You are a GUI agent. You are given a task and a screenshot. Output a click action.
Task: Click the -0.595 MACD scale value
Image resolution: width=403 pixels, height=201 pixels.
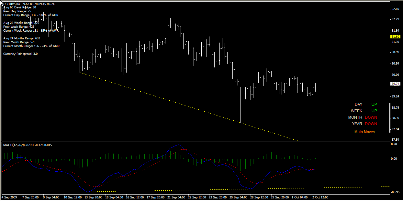coord(395,192)
